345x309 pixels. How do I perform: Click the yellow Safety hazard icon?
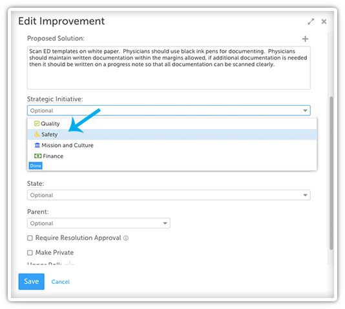(37, 134)
